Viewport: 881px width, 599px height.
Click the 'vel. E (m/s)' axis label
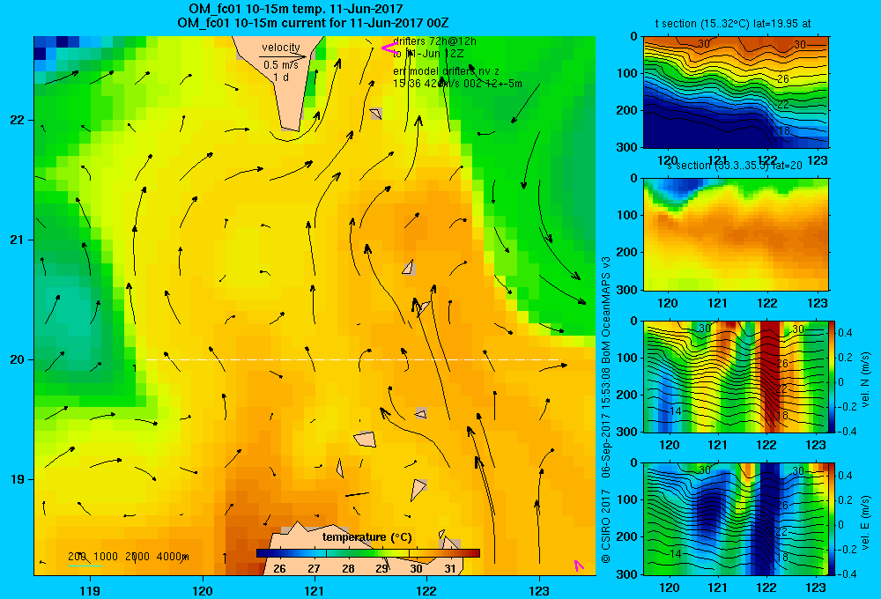pyautogui.click(x=866, y=522)
